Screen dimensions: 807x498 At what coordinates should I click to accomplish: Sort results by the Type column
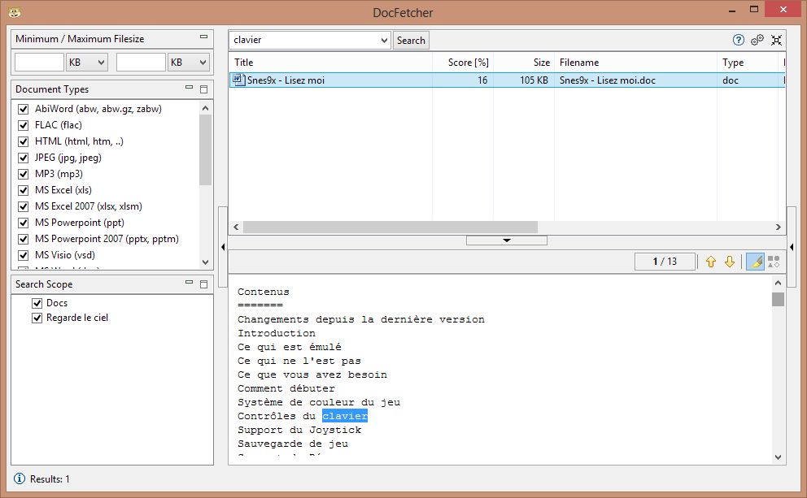click(x=748, y=63)
